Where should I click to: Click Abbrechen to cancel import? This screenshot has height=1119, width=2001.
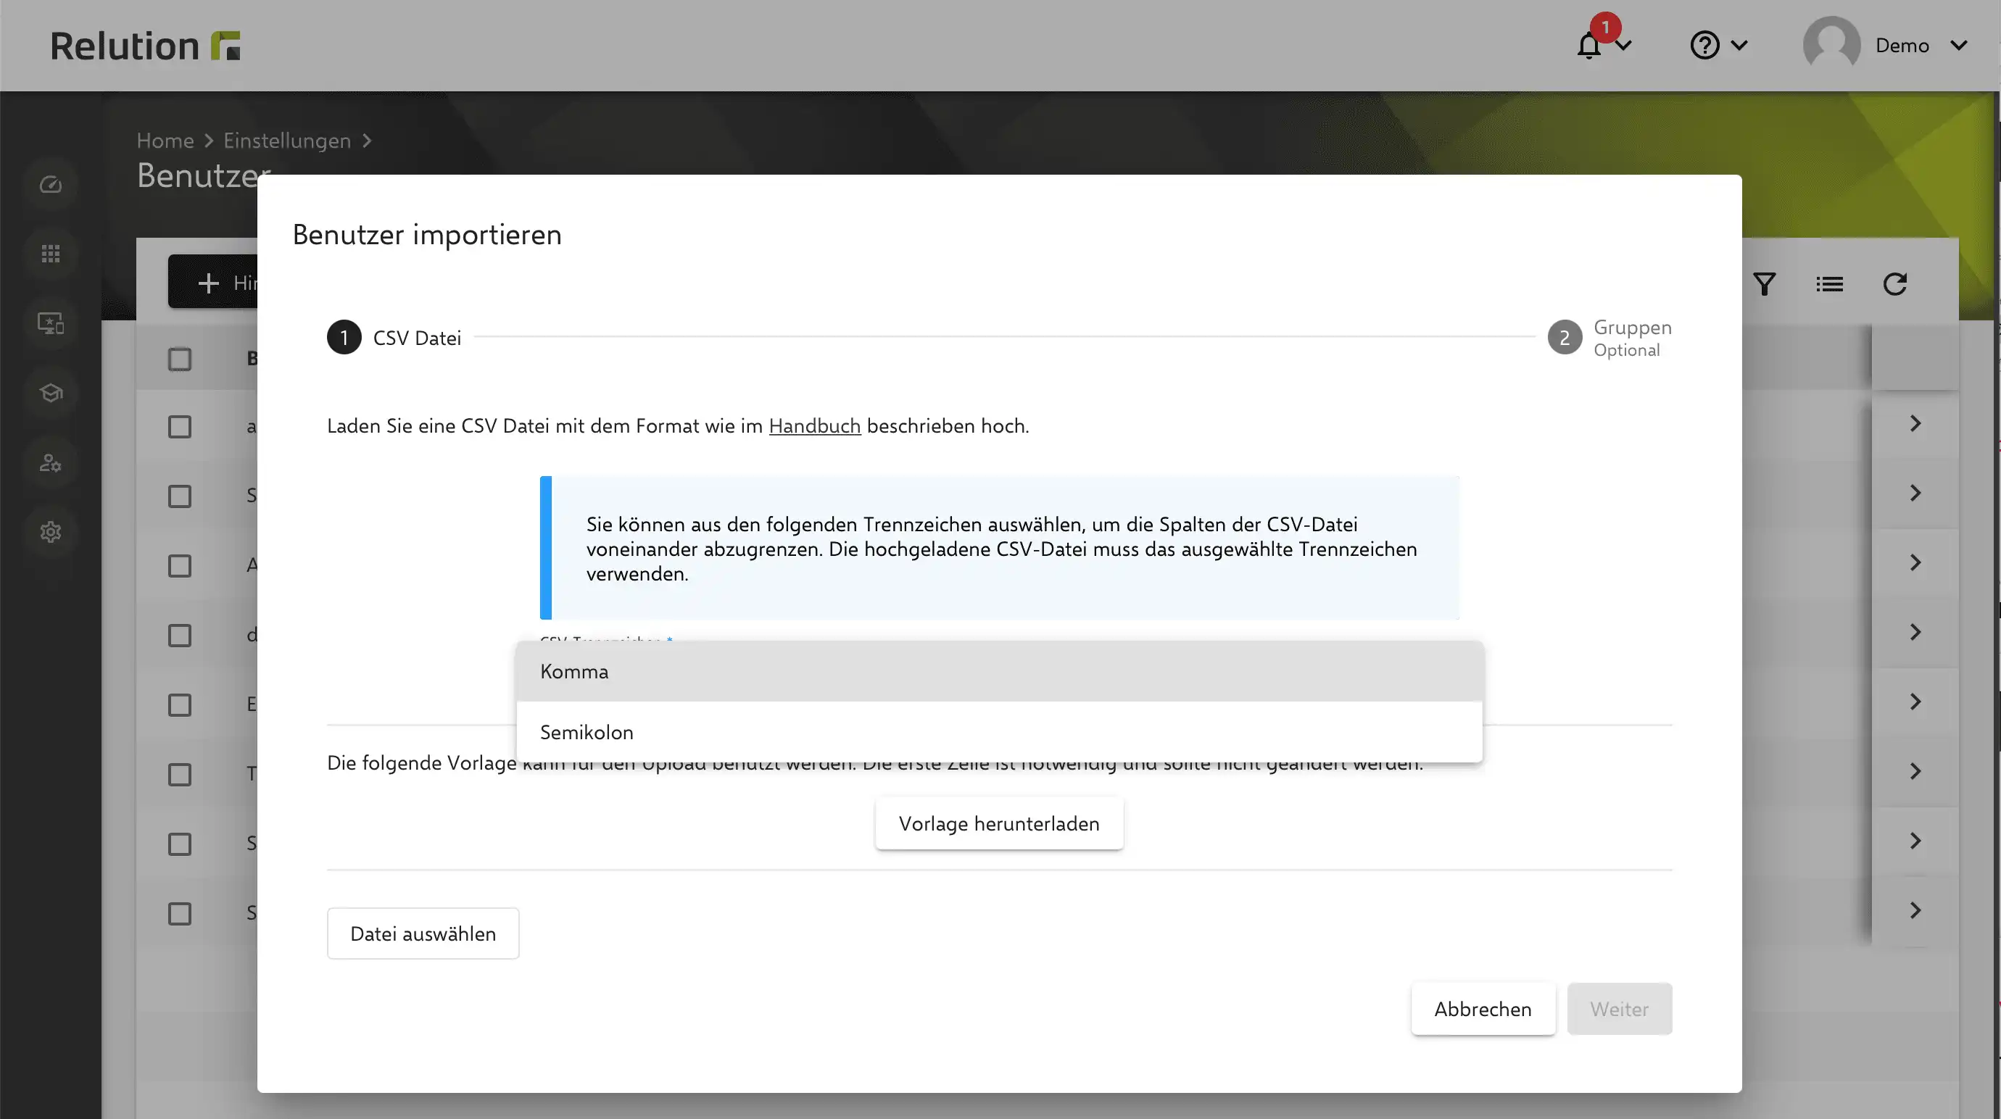(1483, 1009)
